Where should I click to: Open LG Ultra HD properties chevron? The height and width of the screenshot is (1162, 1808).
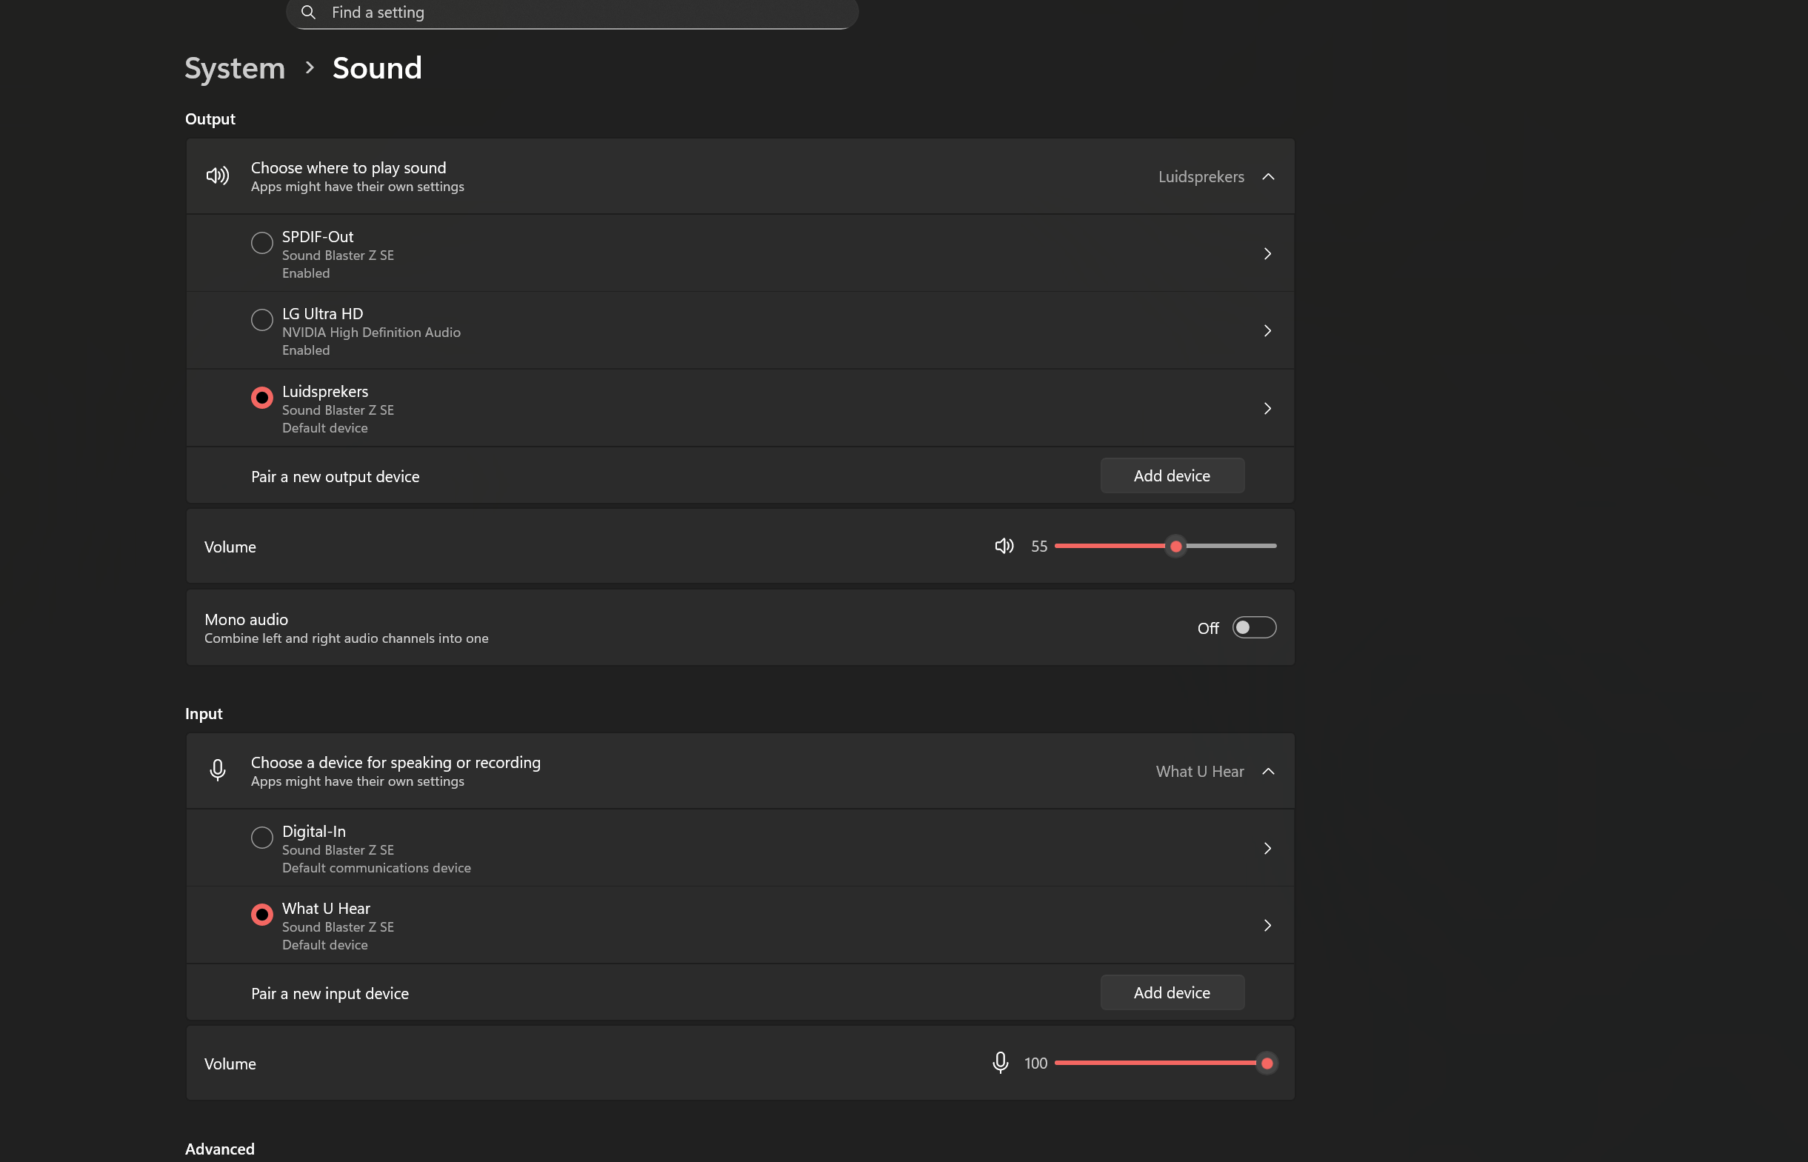tap(1267, 330)
